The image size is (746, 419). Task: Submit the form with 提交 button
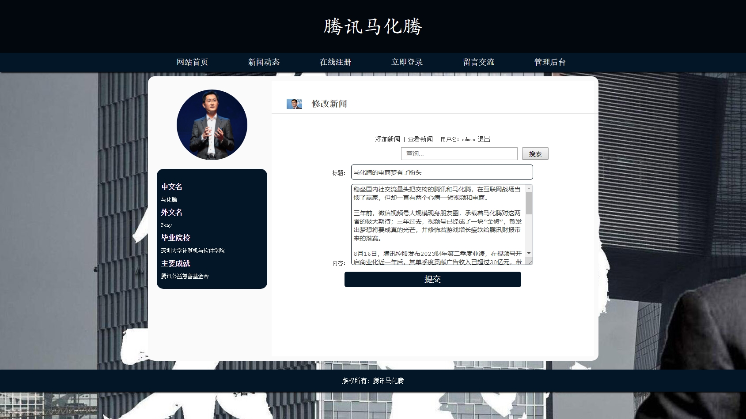pos(433,280)
